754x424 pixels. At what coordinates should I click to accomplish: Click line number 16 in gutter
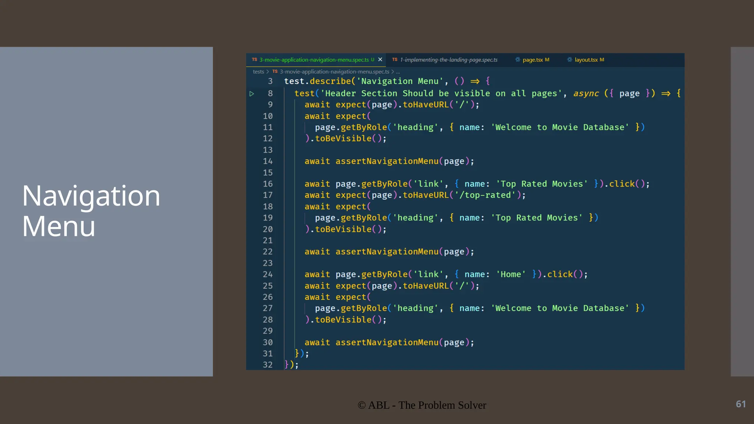pos(268,184)
